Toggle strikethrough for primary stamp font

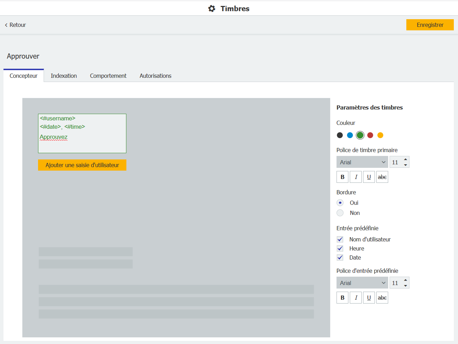coord(382,177)
